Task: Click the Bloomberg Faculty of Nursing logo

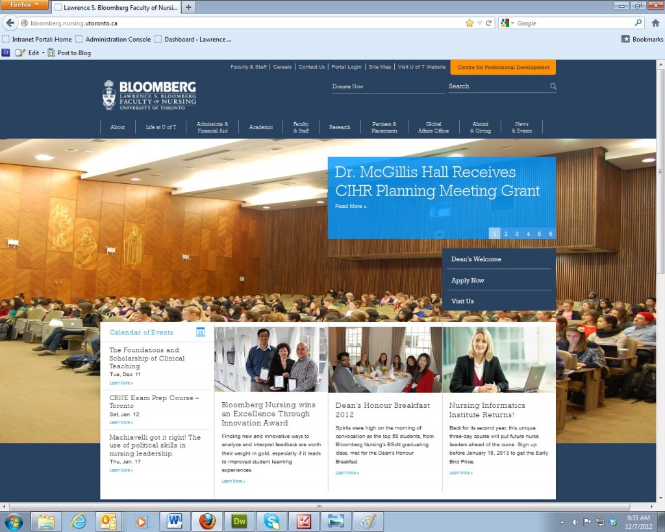Action: click(x=149, y=95)
